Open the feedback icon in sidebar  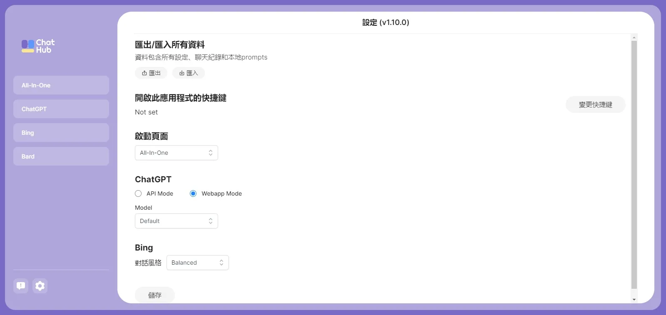21,286
